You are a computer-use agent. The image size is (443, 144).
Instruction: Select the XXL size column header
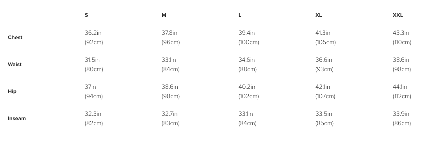click(x=397, y=15)
